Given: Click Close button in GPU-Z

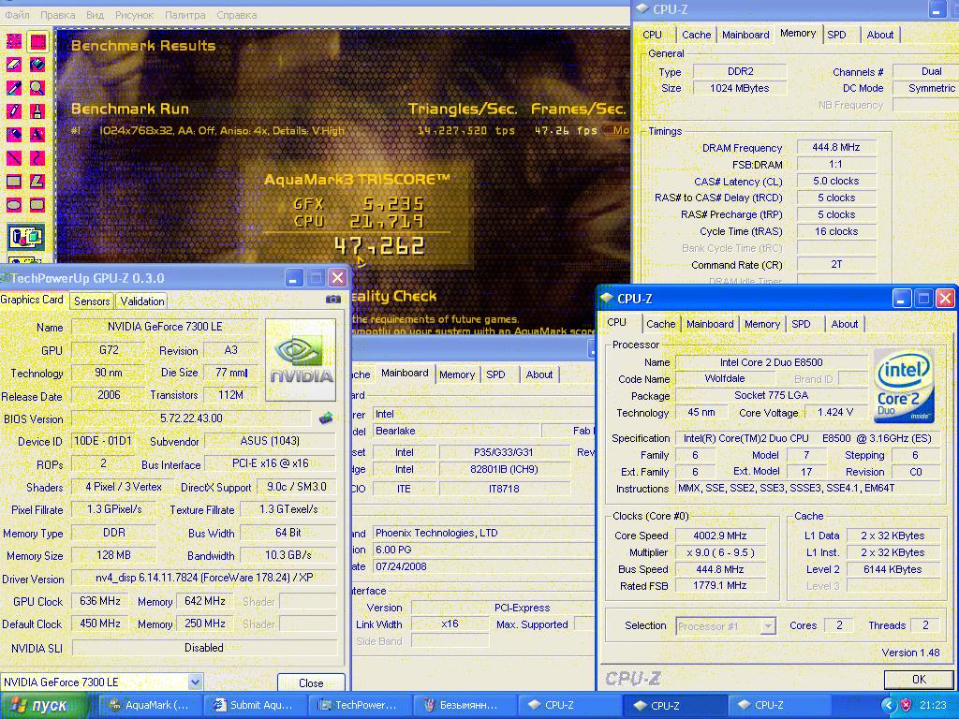Looking at the screenshot, I should (311, 682).
